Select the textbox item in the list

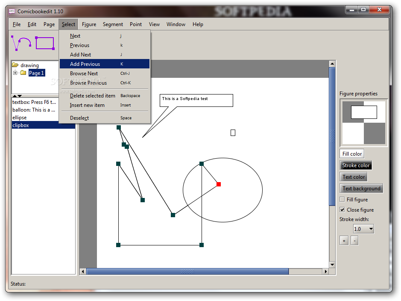coord(35,102)
